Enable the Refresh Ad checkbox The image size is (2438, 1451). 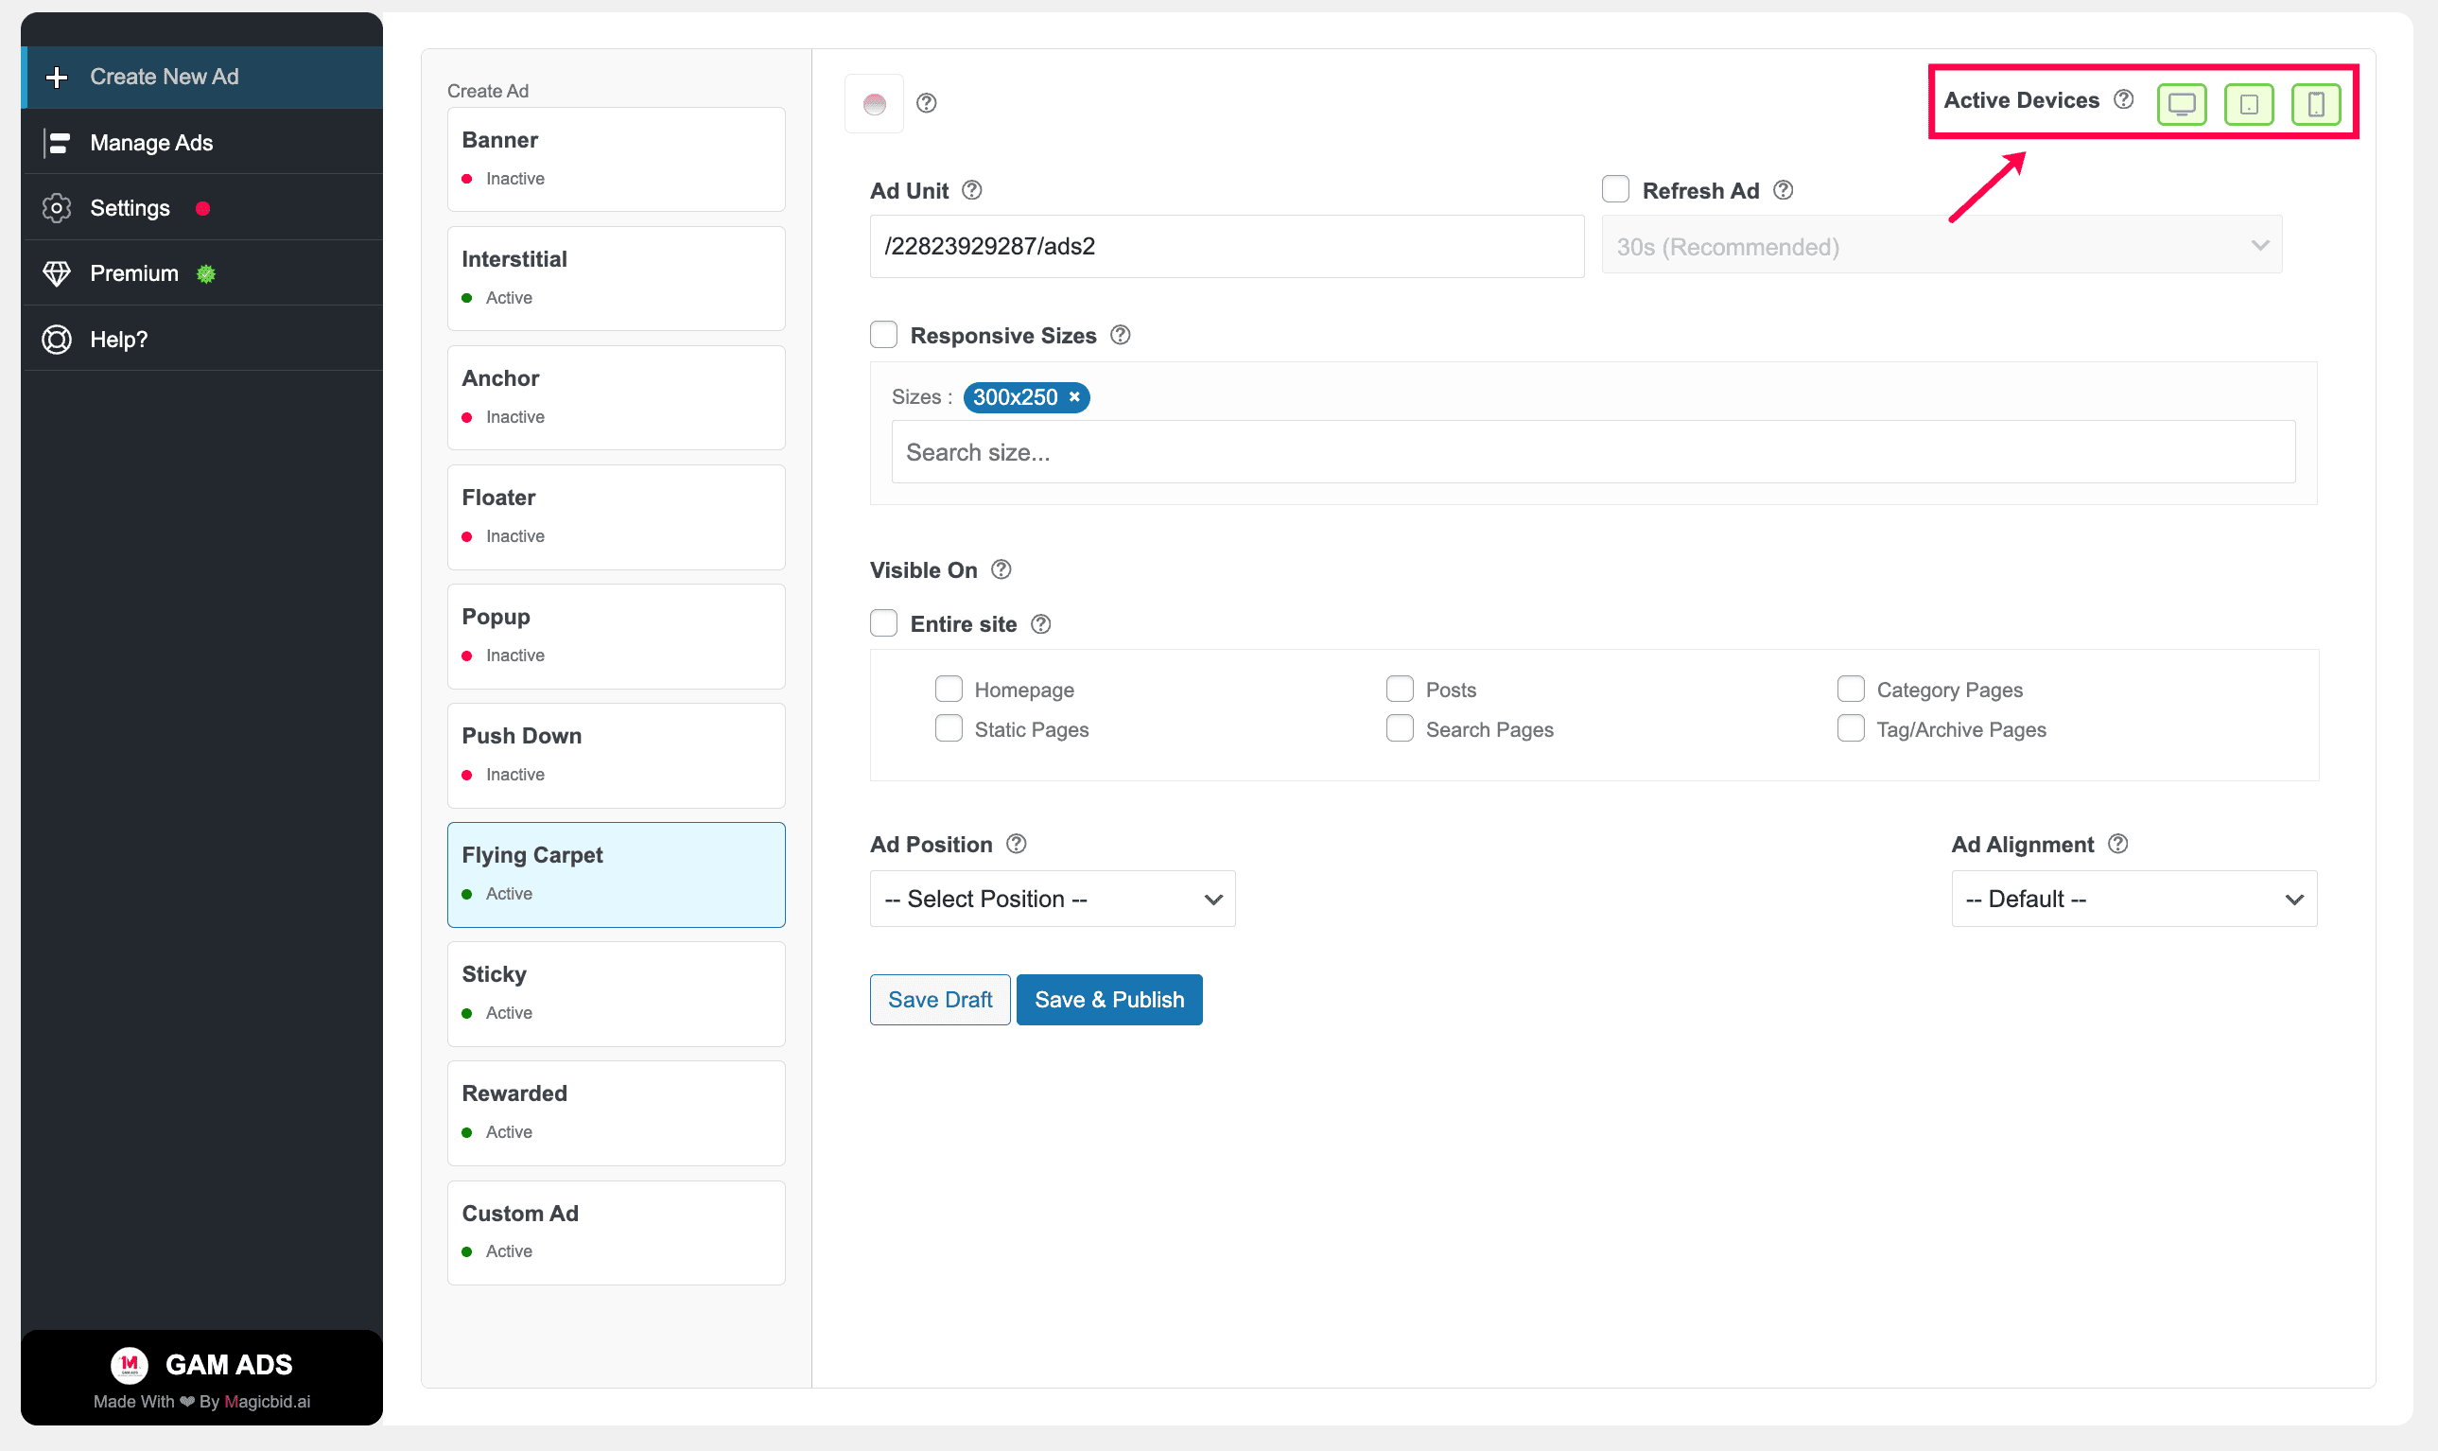tap(1616, 190)
